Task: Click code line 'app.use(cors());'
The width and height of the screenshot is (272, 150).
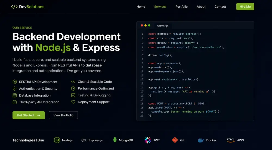Action: click(x=160, y=67)
